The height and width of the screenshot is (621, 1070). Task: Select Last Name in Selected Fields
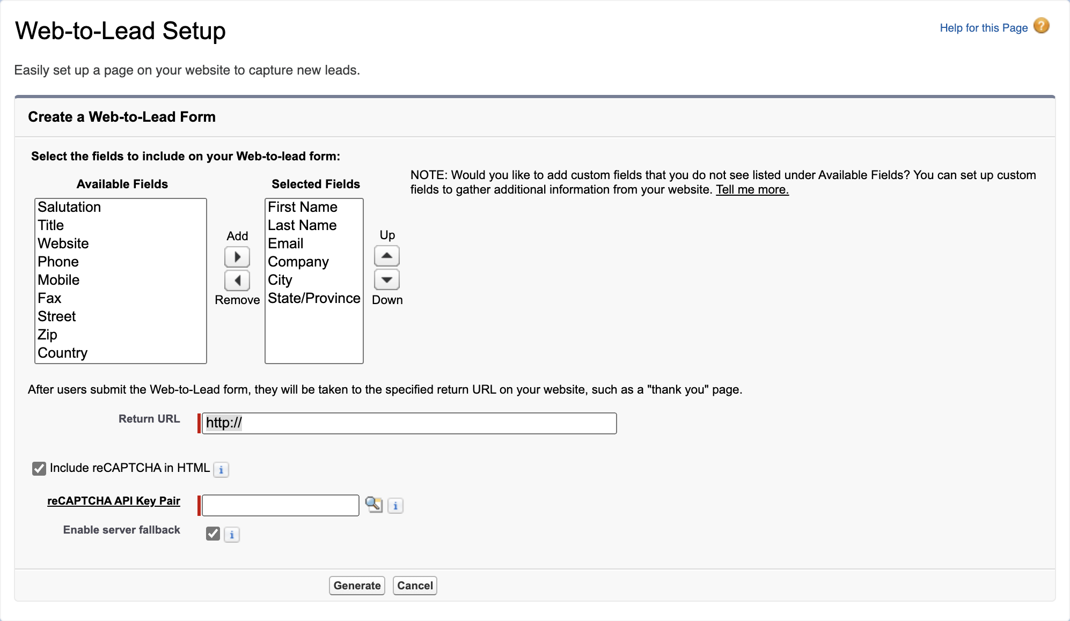tap(314, 225)
